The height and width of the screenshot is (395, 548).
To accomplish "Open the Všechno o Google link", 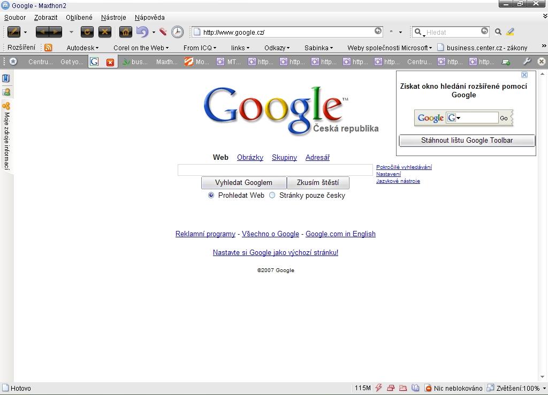I will (270, 234).
